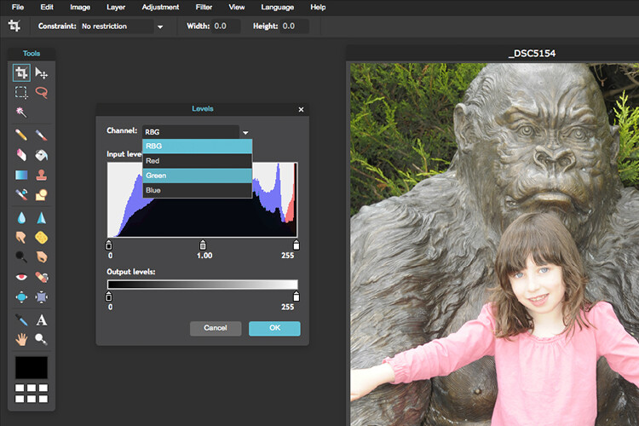Click input levels white point handle

point(296,245)
